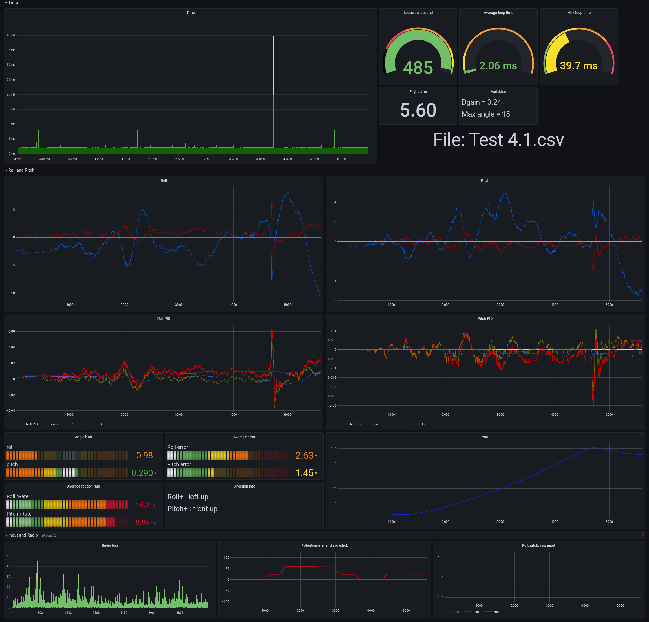Open Loops per second panel title menu
Image resolution: width=649 pixels, height=622 pixels.
418,13
